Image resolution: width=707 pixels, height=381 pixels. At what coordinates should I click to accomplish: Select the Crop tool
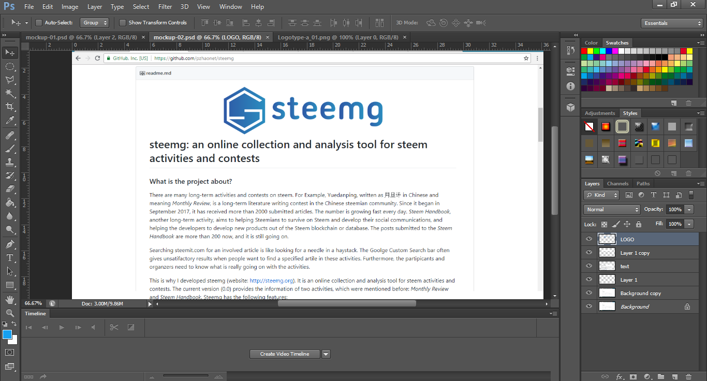click(10, 107)
